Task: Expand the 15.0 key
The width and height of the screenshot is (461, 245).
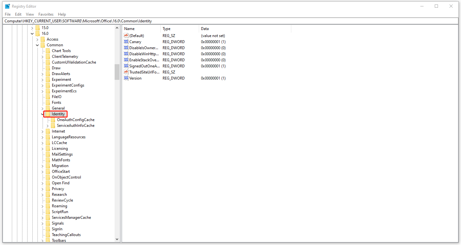Action: [x=32, y=28]
